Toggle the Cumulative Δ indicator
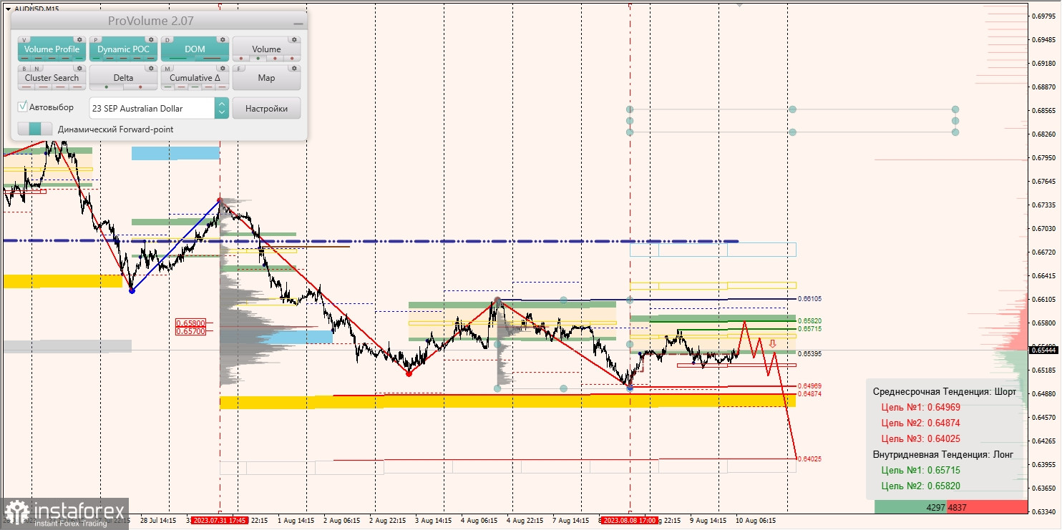 tap(195, 78)
